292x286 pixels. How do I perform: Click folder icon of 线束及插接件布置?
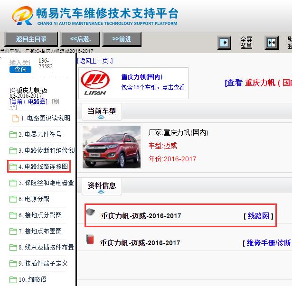point(13,248)
